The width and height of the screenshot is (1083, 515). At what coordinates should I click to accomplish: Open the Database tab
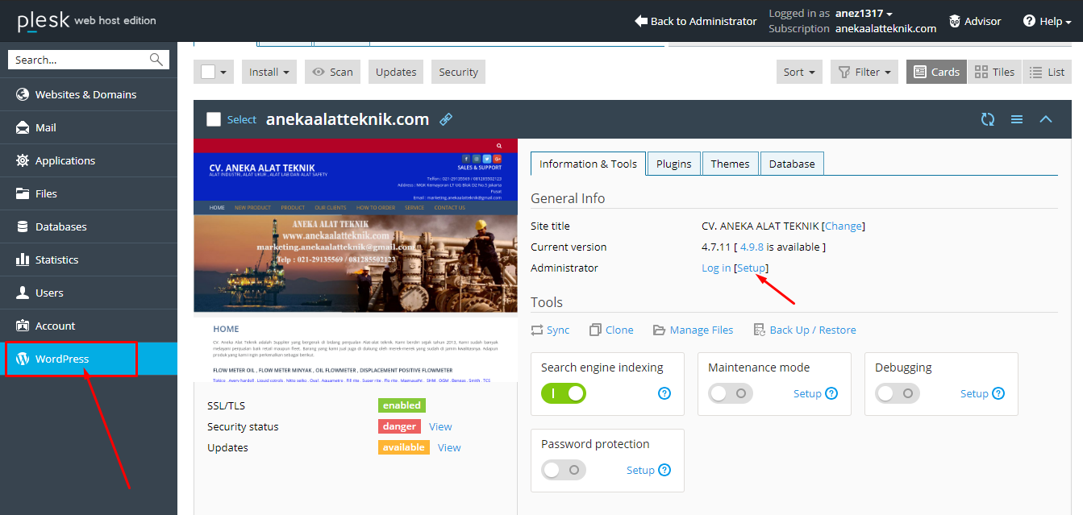tap(792, 164)
